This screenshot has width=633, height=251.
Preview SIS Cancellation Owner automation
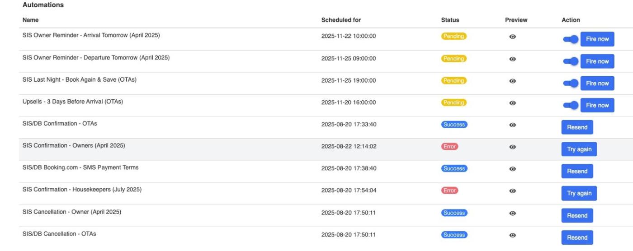[512, 213]
